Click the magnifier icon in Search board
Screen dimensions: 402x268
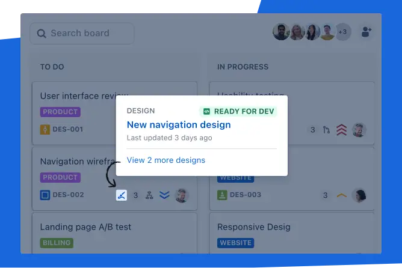[42, 33]
